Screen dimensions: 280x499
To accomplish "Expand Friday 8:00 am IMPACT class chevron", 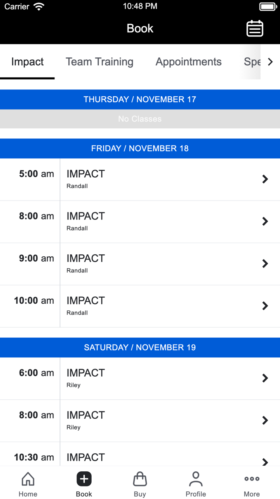I will [x=265, y=221].
